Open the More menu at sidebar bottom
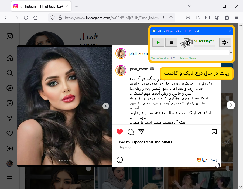Image resolution: width=243 pixels, height=189 pixels. point(10,178)
